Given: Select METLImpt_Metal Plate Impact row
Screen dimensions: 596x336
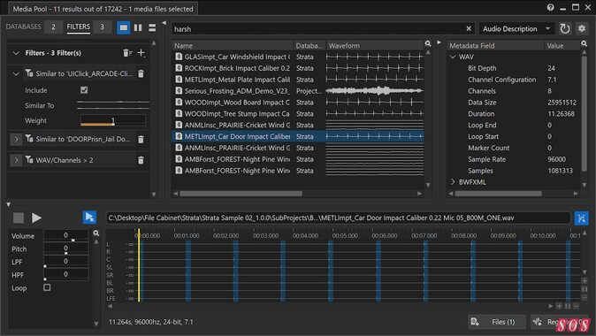Looking at the screenshot, I should point(298,80).
